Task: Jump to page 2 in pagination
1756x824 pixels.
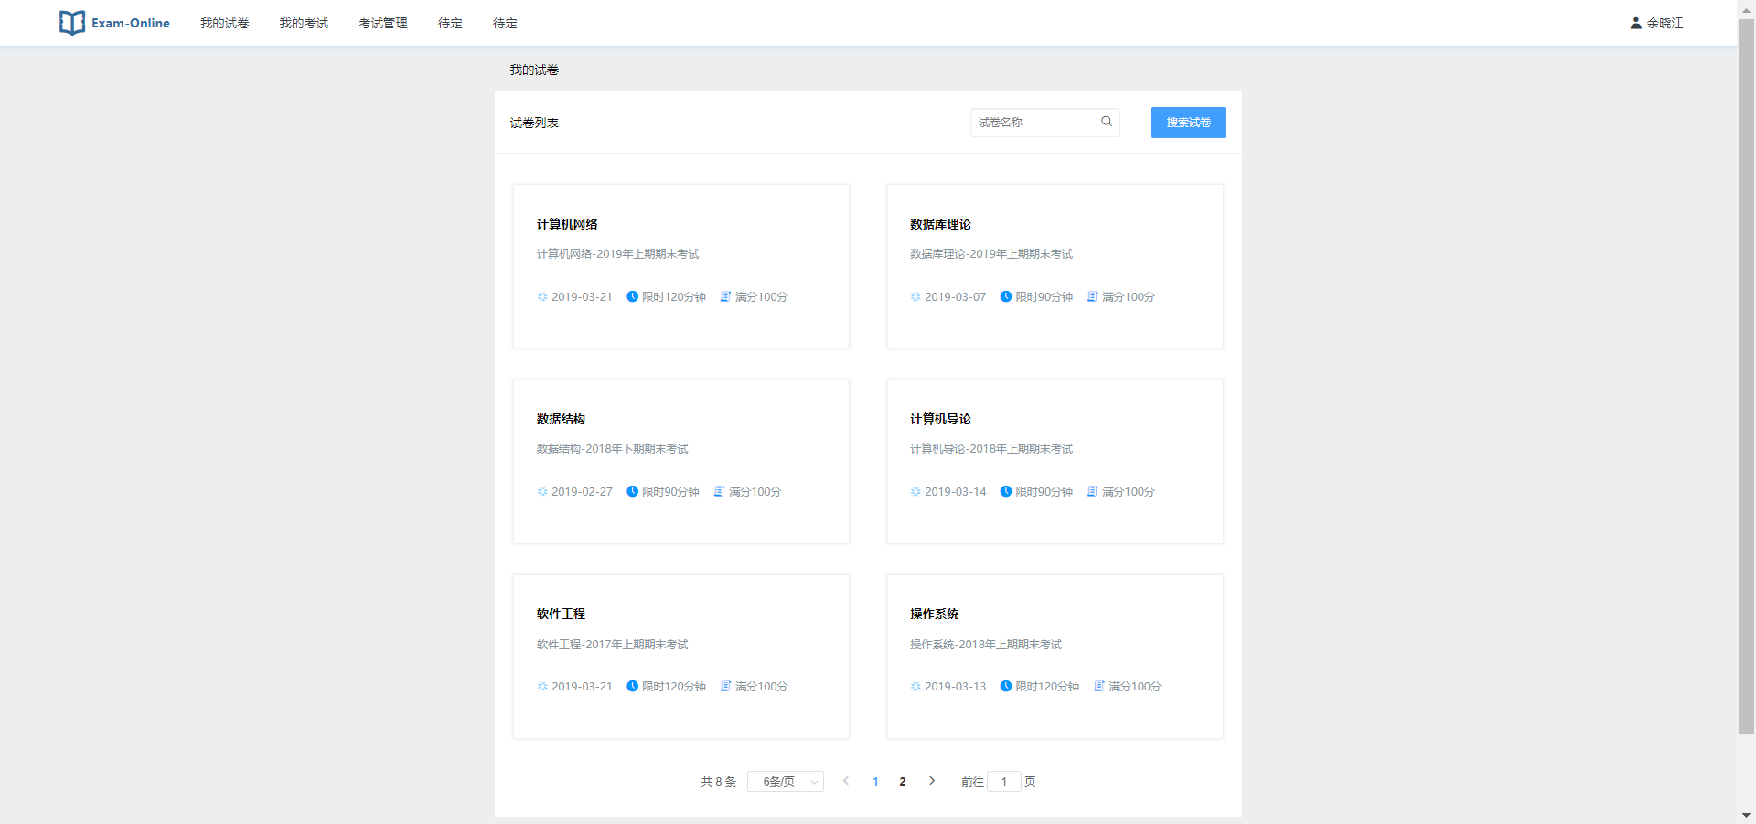Action: (x=903, y=782)
